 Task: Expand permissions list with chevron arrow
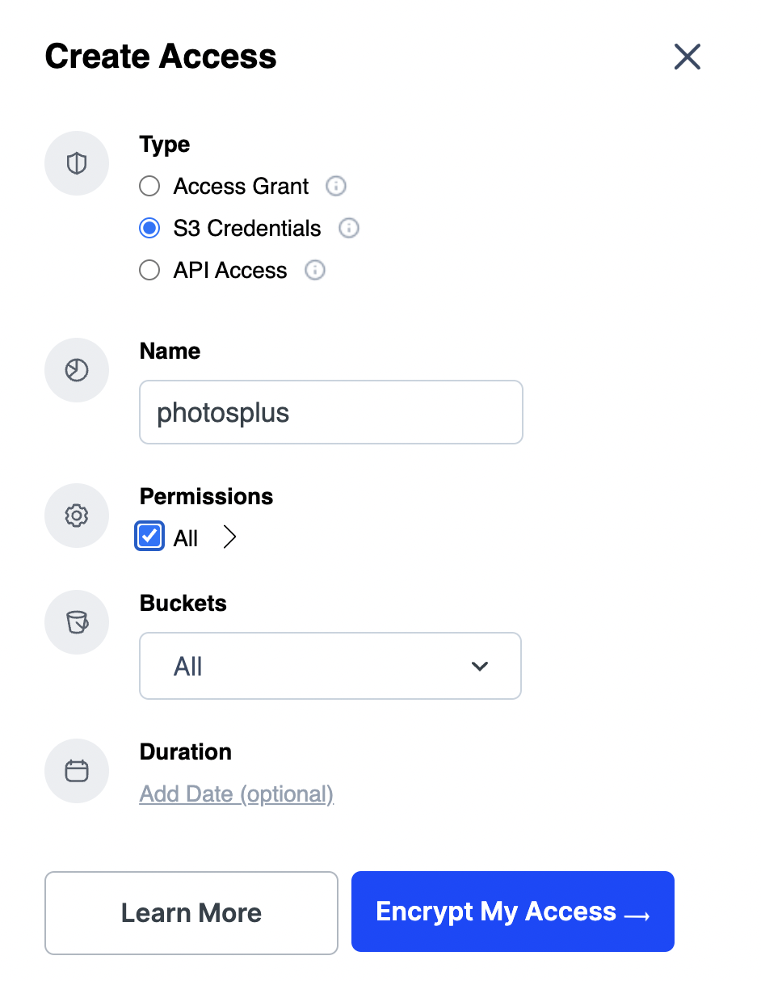tap(229, 537)
